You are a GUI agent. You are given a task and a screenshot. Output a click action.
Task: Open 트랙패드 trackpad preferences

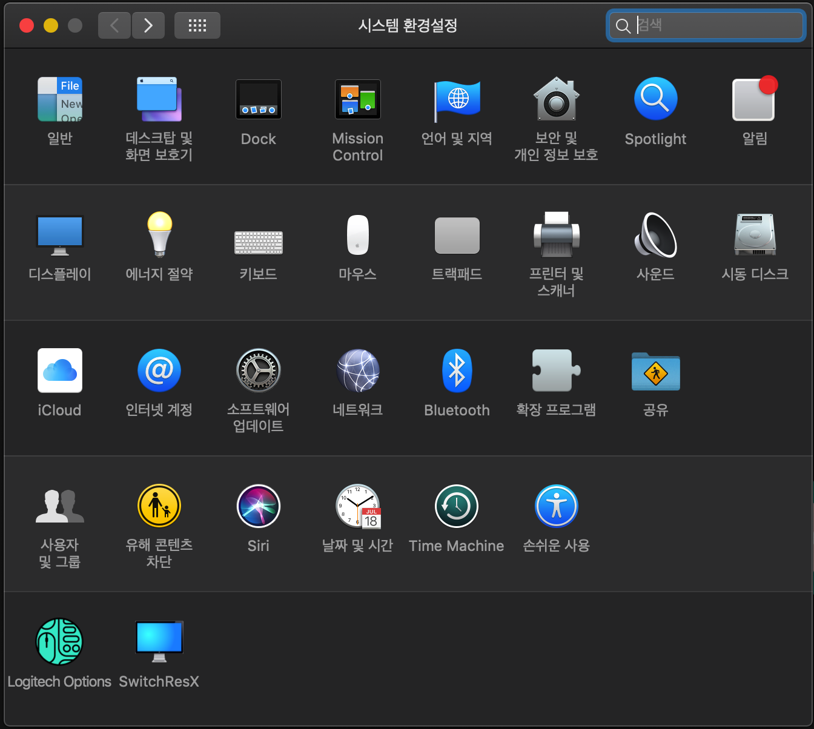click(x=457, y=236)
